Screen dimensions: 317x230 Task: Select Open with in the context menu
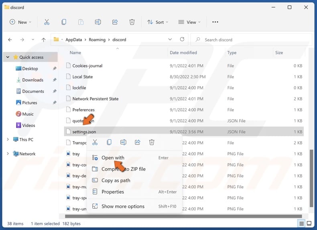[x=113, y=158]
